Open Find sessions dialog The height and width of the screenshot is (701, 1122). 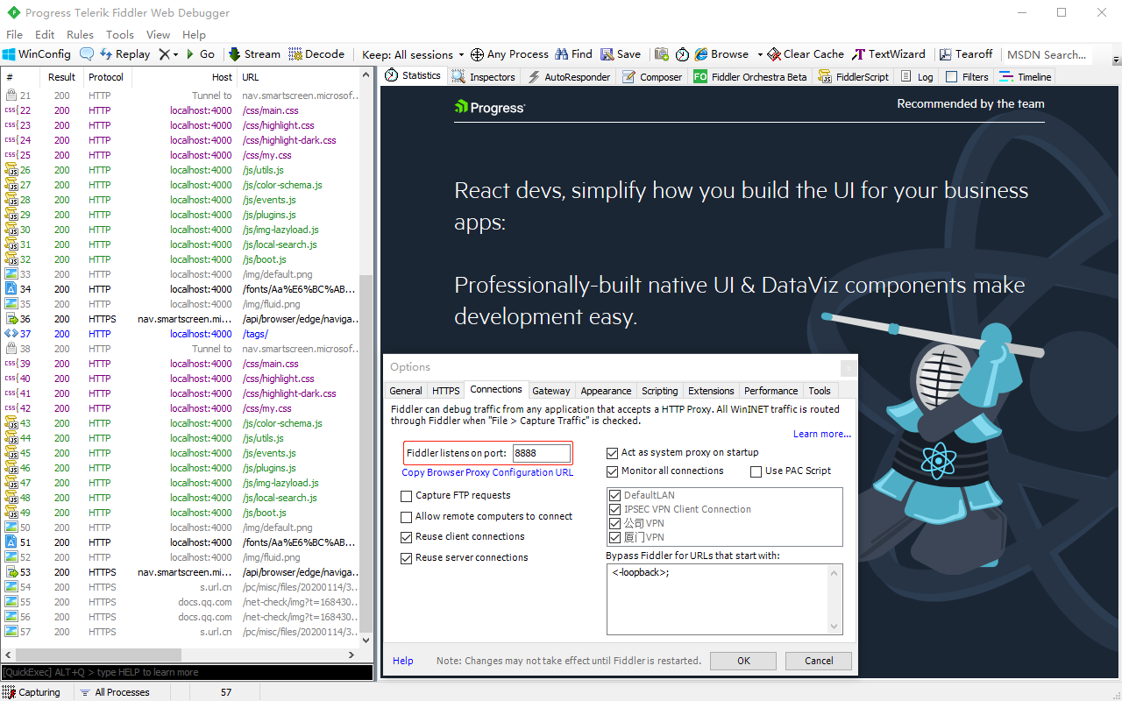pyautogui.click(x=573, y=54)
